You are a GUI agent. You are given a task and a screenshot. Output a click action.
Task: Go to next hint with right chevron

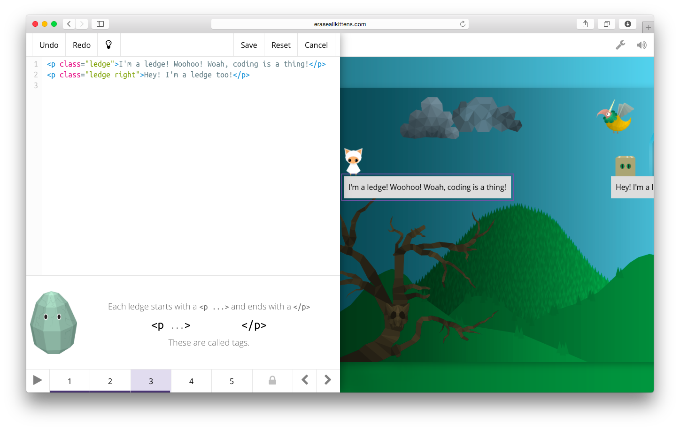(x=328, y=380)
